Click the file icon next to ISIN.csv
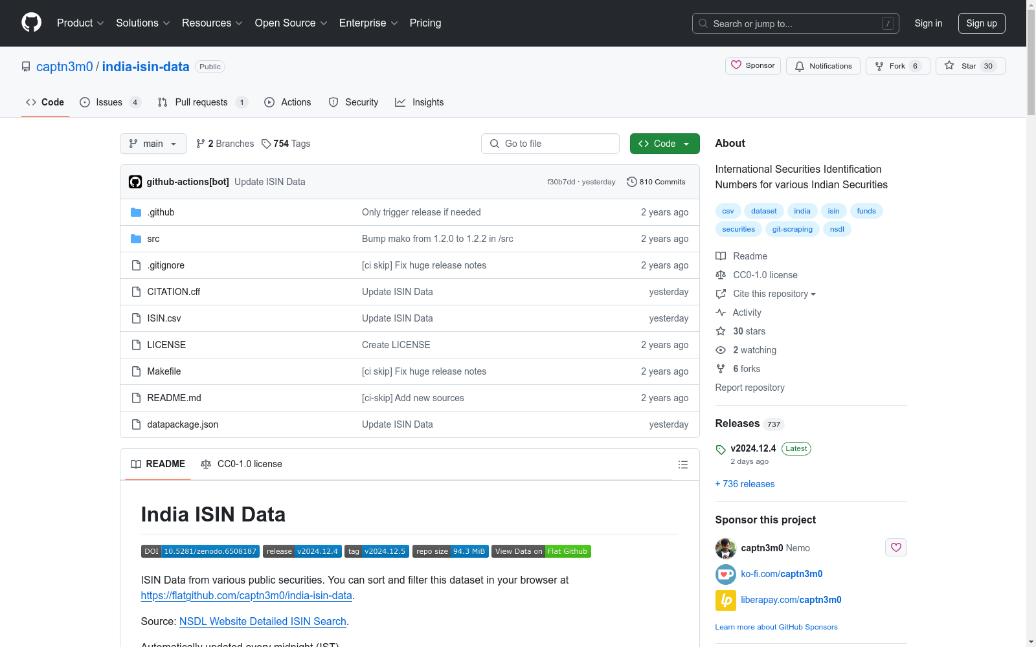Screen dimensions: 1036x647 click(136, 318)
